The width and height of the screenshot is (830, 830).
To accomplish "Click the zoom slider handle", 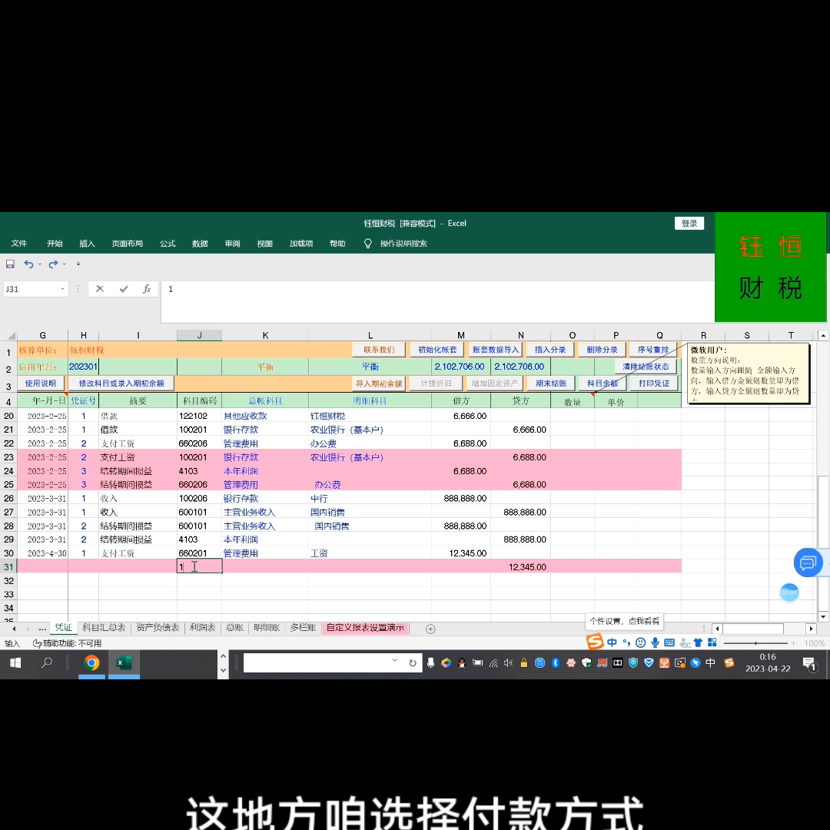I will point(756,643).
